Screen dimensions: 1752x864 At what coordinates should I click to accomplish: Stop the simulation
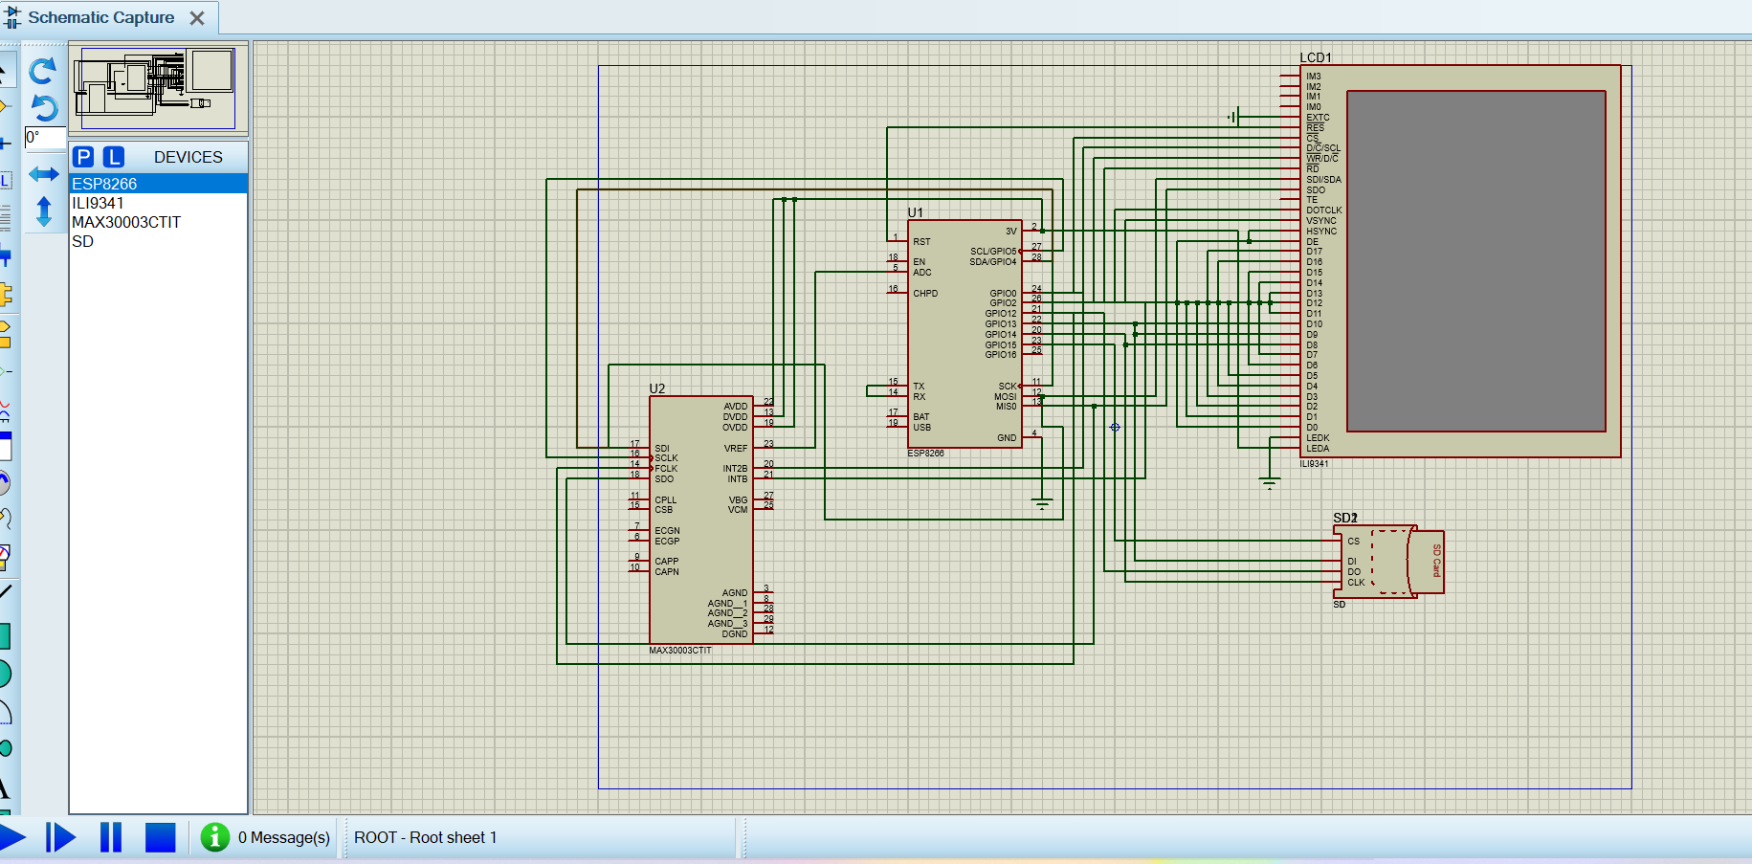click(x=160, y=837)
